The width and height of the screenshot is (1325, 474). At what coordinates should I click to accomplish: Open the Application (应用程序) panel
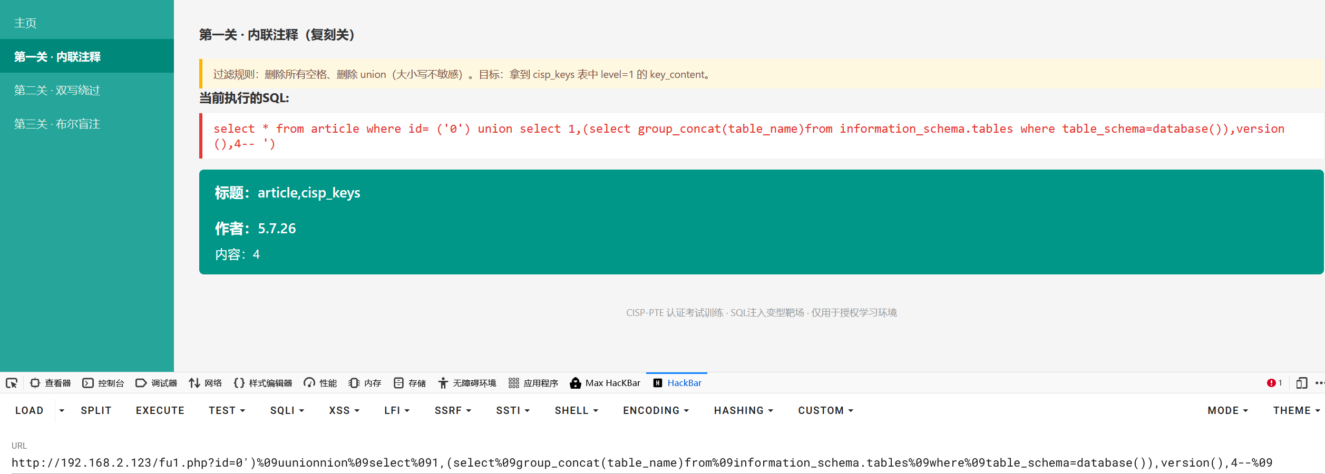[533, 383]
